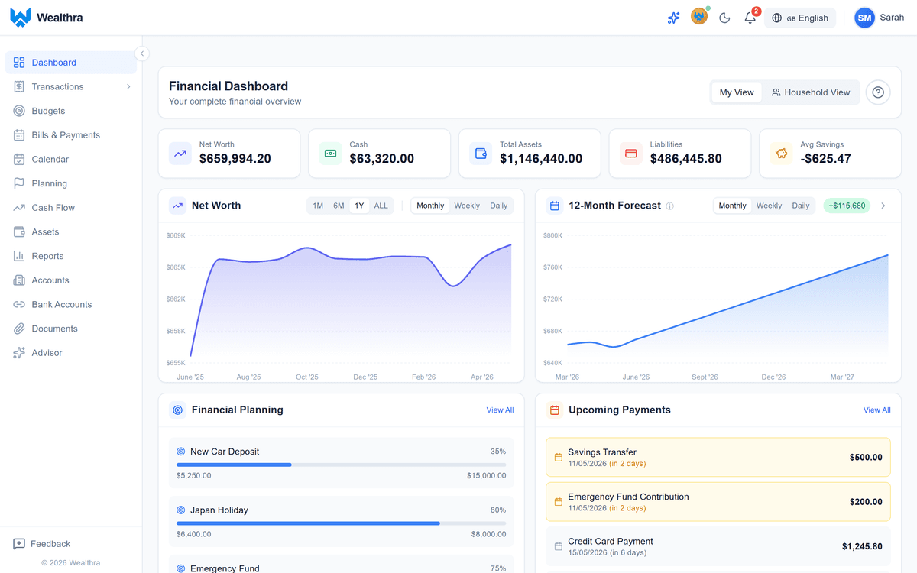Click the Wealthra logo icon

pyautogui.click(x=21, y=18)
